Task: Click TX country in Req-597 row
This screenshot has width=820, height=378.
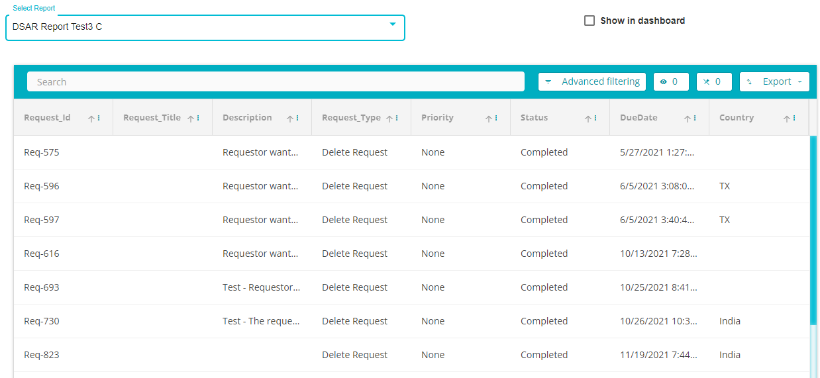Action: click(725, 220)
